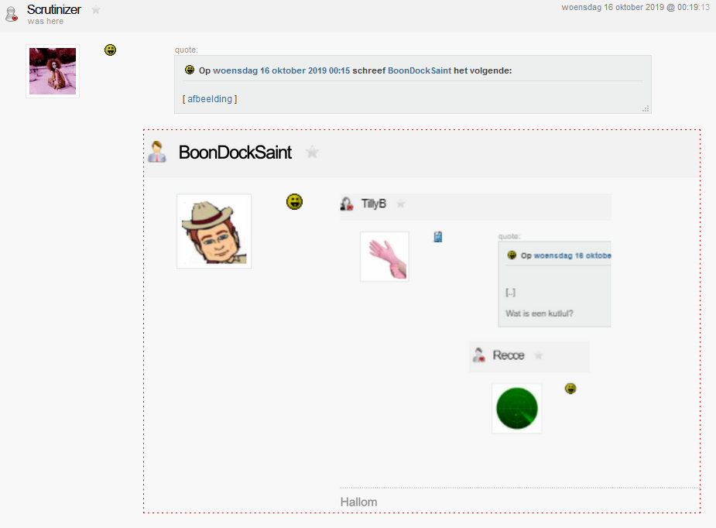Viewport: 716px width, 528px height.
Task: Click BoonDockSaint's user icon in the image
Action: click(156, 152)
